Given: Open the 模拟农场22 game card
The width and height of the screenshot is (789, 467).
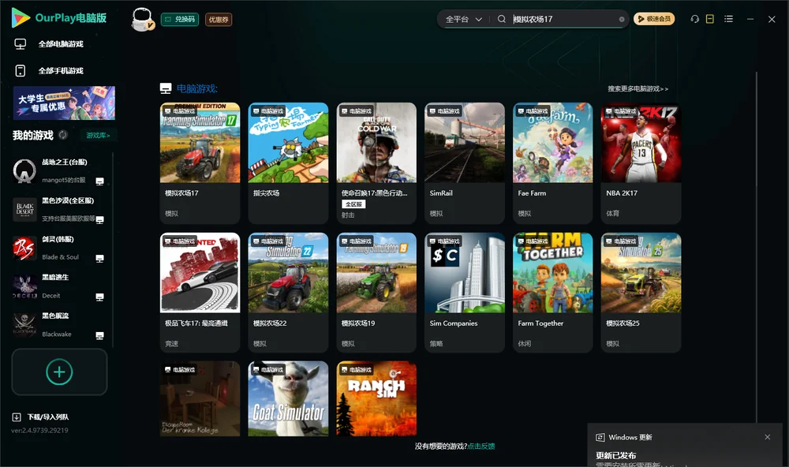Looking at the screenshot, I should [x=288, y=293].
